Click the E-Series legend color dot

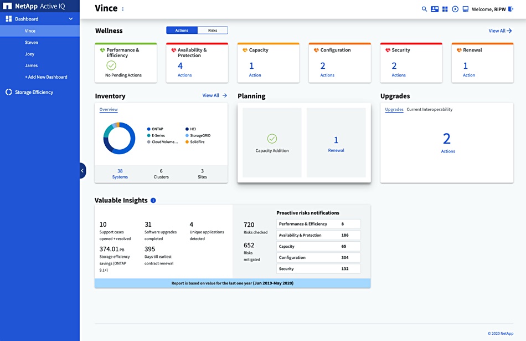click(148, 135)
